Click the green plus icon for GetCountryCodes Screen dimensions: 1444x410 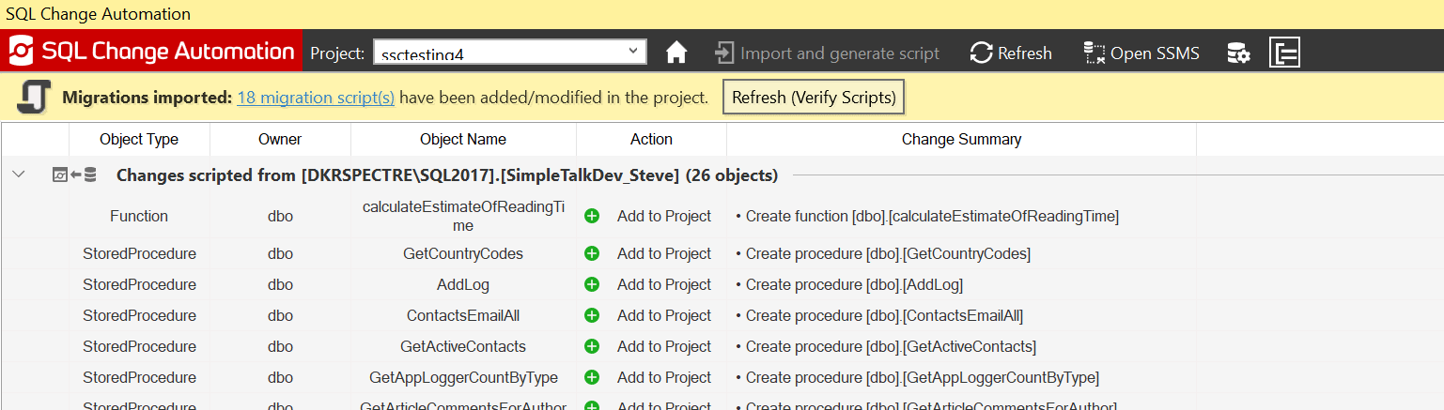click(592, 253)
